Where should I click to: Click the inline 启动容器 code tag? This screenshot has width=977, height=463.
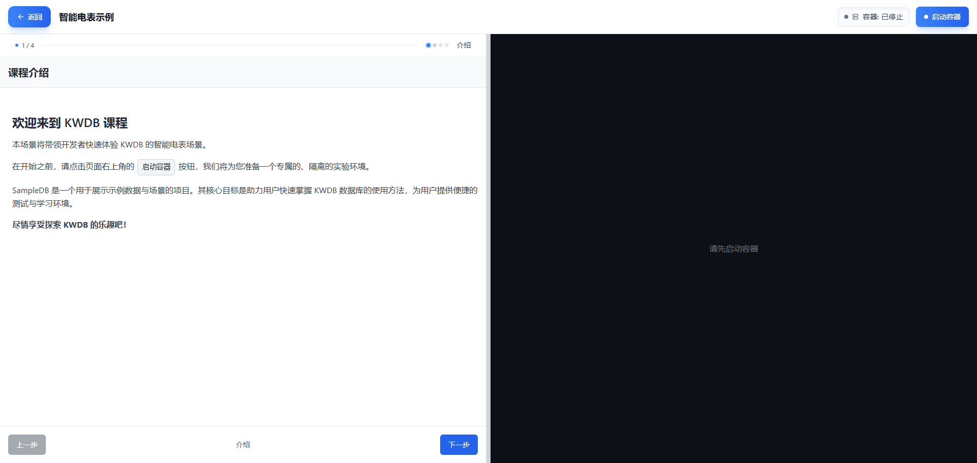[156, 167]
